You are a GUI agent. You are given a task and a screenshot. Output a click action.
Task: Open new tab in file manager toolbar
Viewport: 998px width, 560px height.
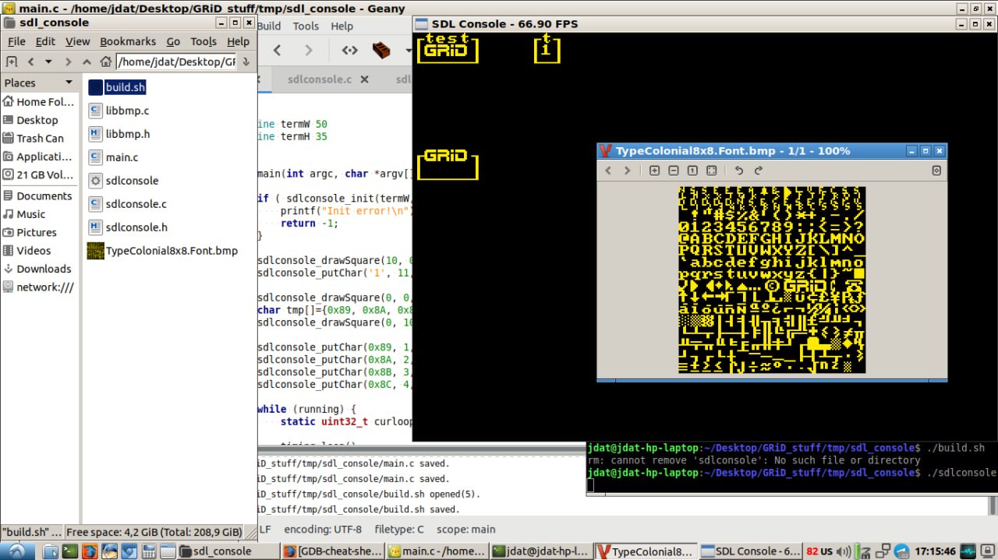pos(12,62)
